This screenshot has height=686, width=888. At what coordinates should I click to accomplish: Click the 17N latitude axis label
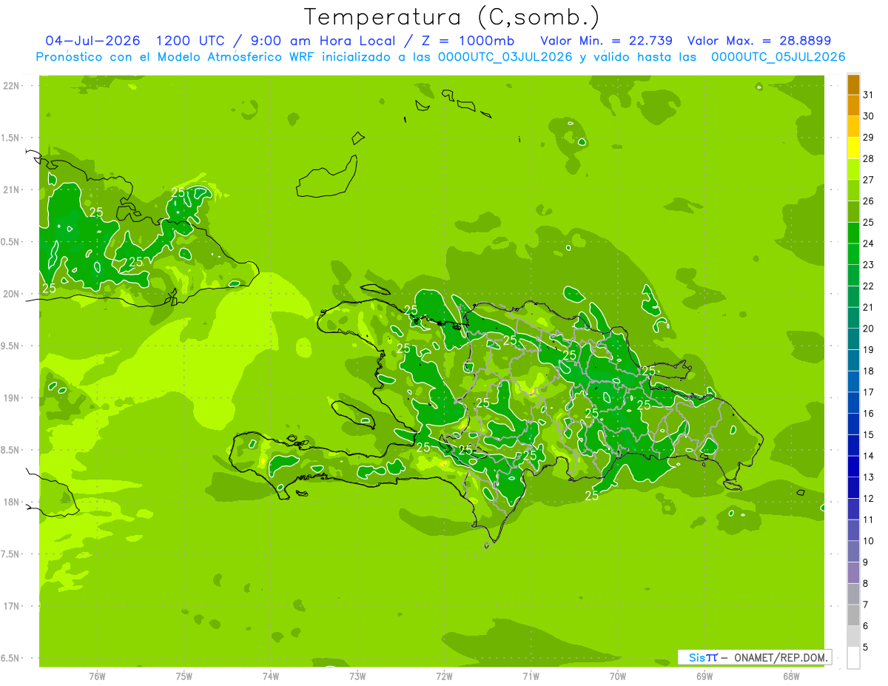tap(11, 606)
